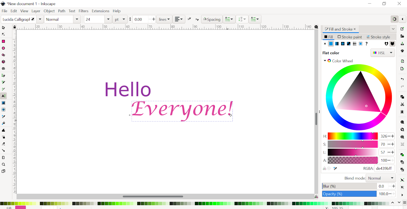Select the Eraser tool
This screenshot has height=209, width=407.
pyautogui.click(x=3, y=144)
